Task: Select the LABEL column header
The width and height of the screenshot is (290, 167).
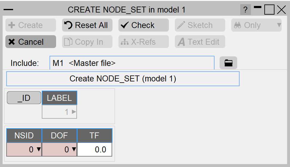Action: [59, 98]
